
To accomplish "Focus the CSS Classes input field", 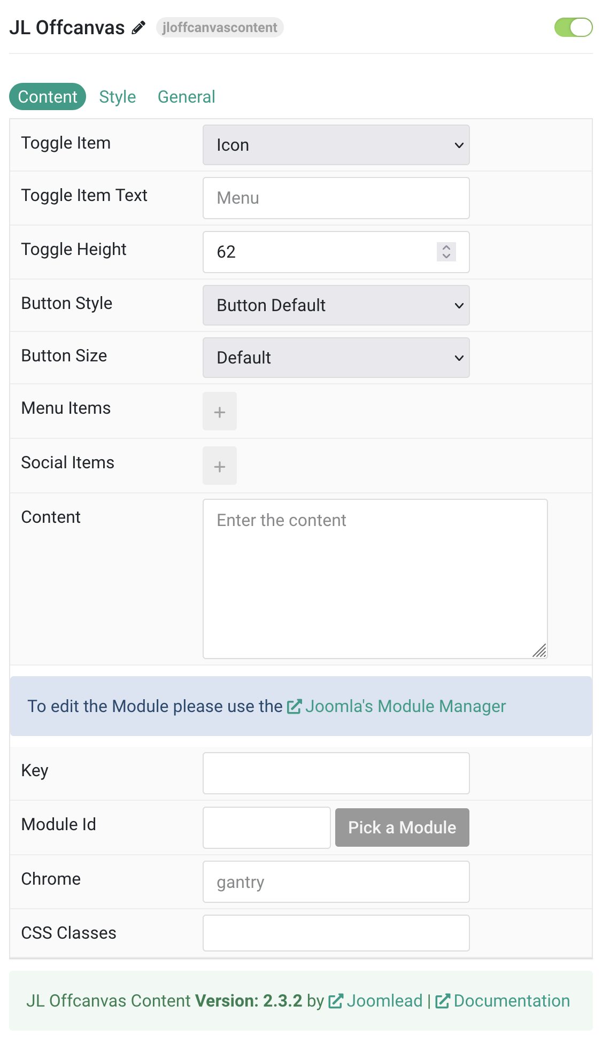I will [x=336, y=933].
